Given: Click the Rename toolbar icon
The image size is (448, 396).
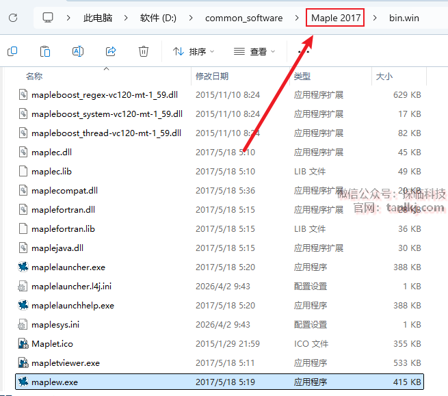Looking at the screenshot, I should (x=78, y=52).
